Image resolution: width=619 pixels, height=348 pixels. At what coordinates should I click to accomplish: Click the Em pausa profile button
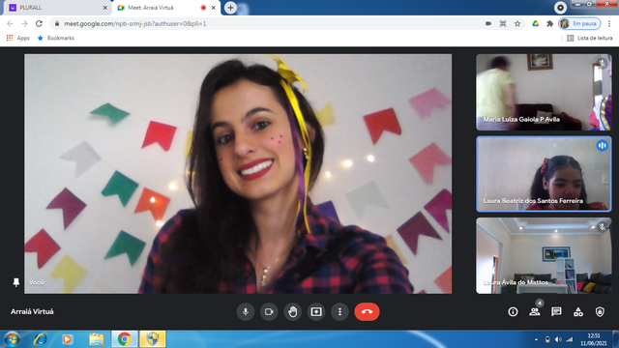(579, 23)
